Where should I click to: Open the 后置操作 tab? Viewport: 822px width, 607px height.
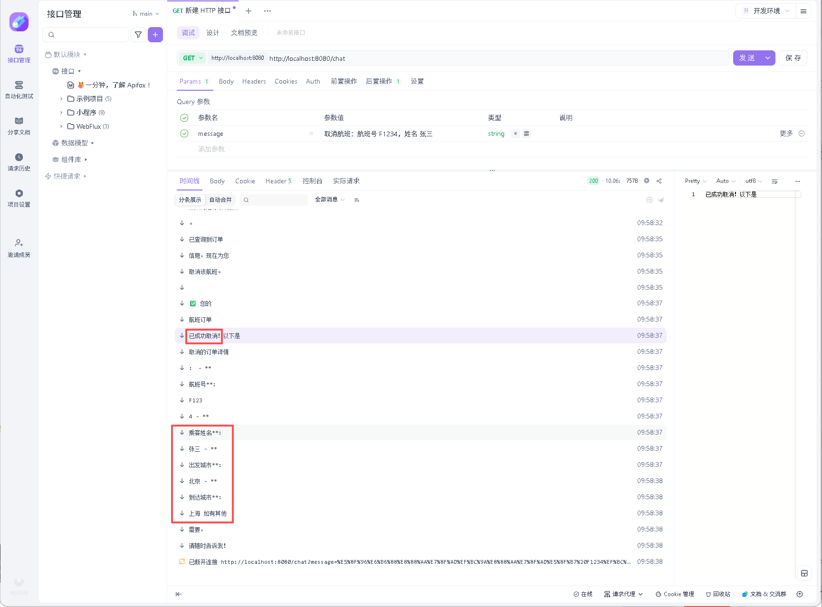382,81
